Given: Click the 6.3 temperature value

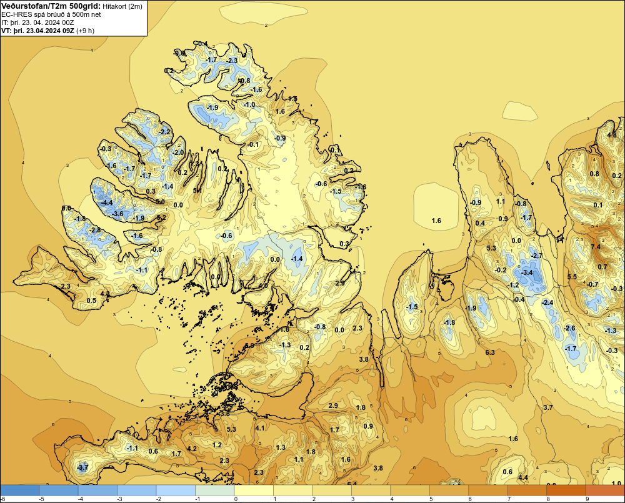Looking at the screenshot, I should point(490,352).
